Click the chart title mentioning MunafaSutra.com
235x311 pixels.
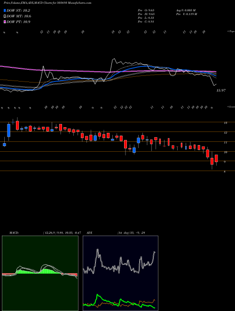click(47, 3)
